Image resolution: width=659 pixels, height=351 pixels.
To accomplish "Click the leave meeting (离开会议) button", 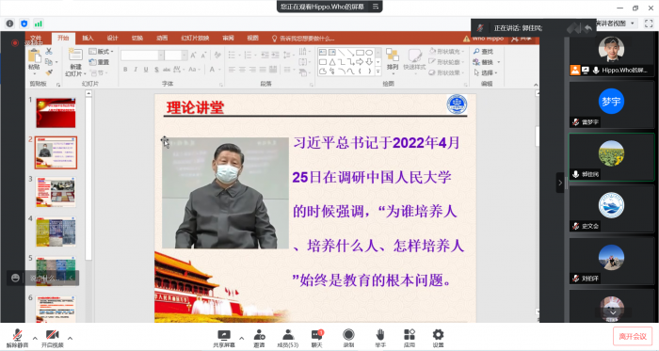I will (x=633, y=336).
